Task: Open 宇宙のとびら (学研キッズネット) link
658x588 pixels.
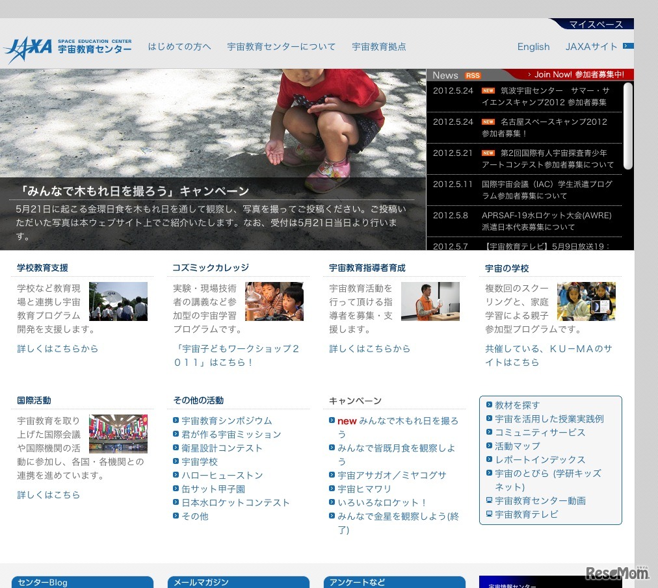Action: [x=548, y=479]
